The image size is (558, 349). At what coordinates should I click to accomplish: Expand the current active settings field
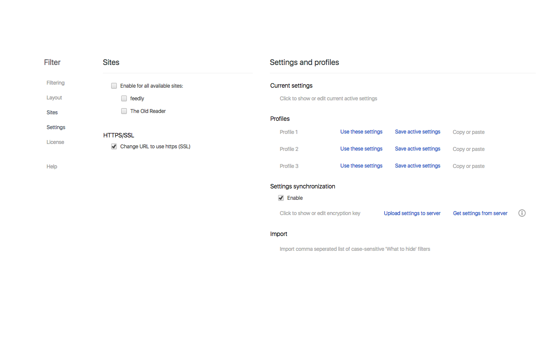click(x=328, y=99)
